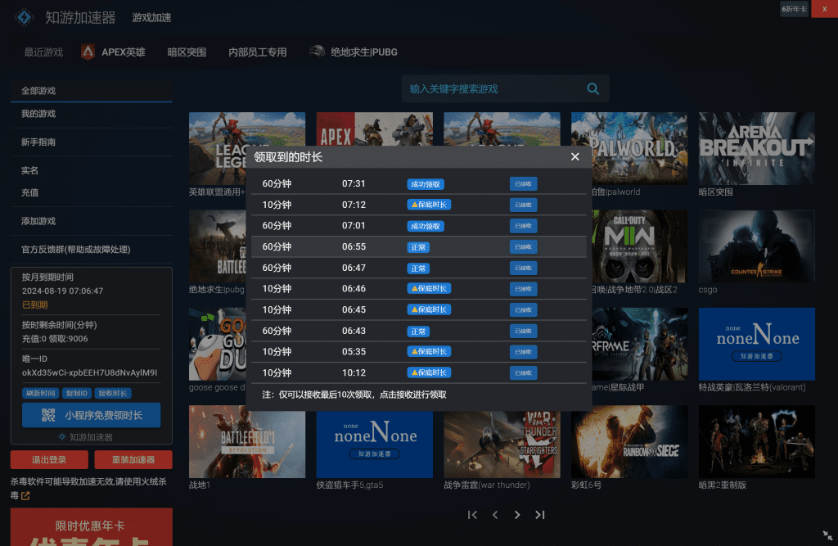Go to previous games page

point(495,514)
